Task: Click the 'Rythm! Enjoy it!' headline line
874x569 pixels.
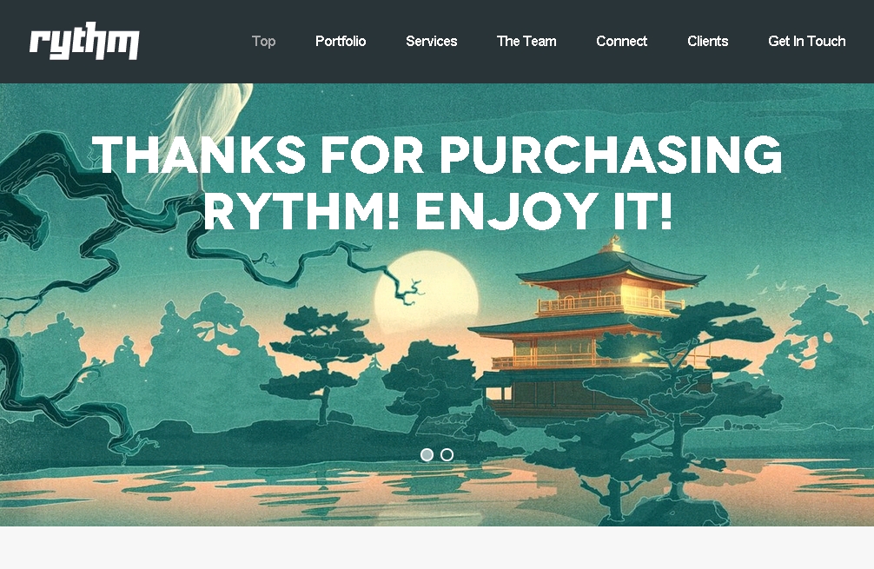Action: point(438,211)
